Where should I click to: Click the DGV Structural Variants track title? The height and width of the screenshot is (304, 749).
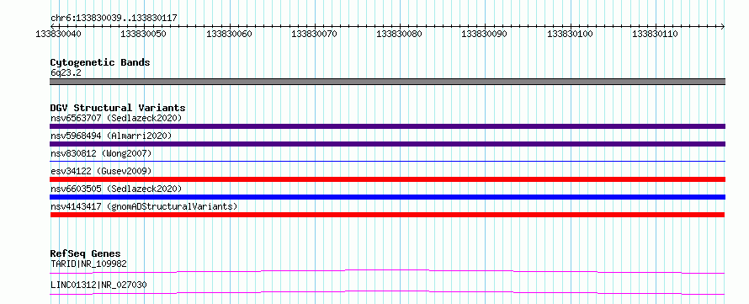118,108
